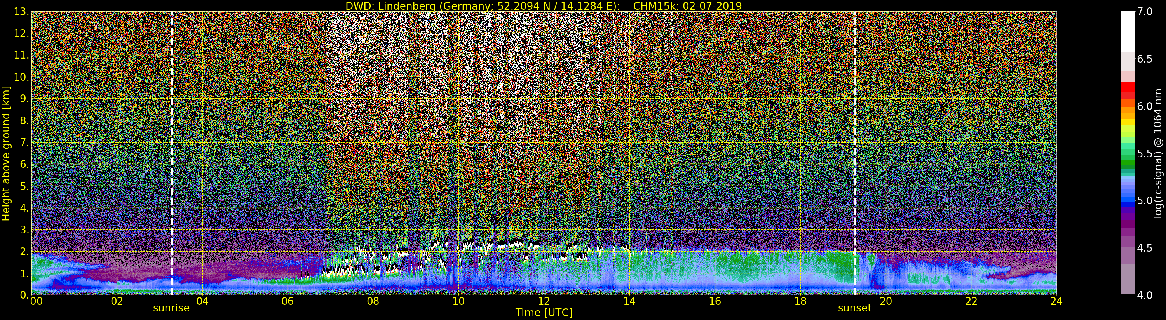Click the height tick label '11.'
This screenshot has width=1166, height=320.
pyautogui.click(x=21, y=55)
